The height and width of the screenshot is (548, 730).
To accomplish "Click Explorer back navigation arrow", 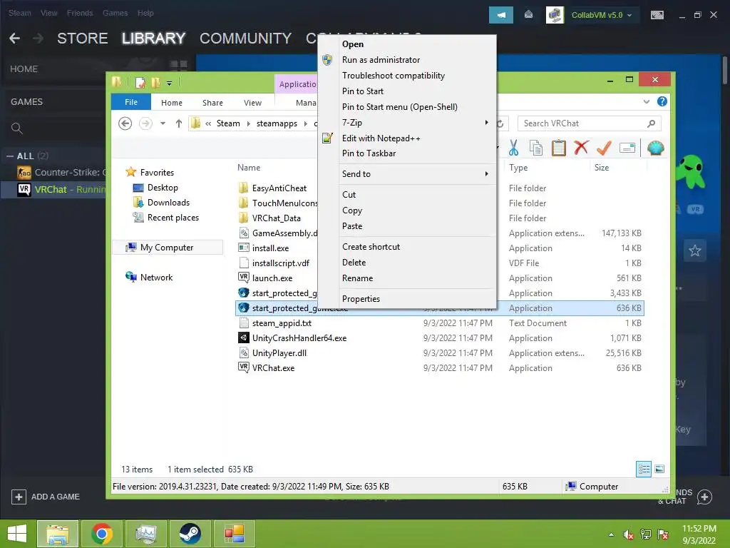I will pyautogui.click(x=125, y=123).
